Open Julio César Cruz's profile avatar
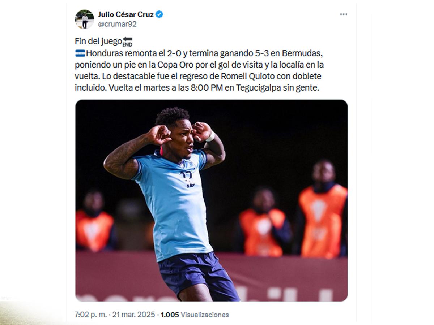This screenshot has height=325, width=434. coord(84,19)
